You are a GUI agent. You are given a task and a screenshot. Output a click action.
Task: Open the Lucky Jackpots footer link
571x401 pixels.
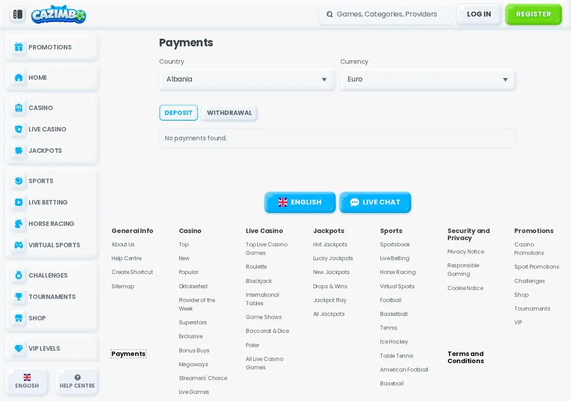coord(333,258)
